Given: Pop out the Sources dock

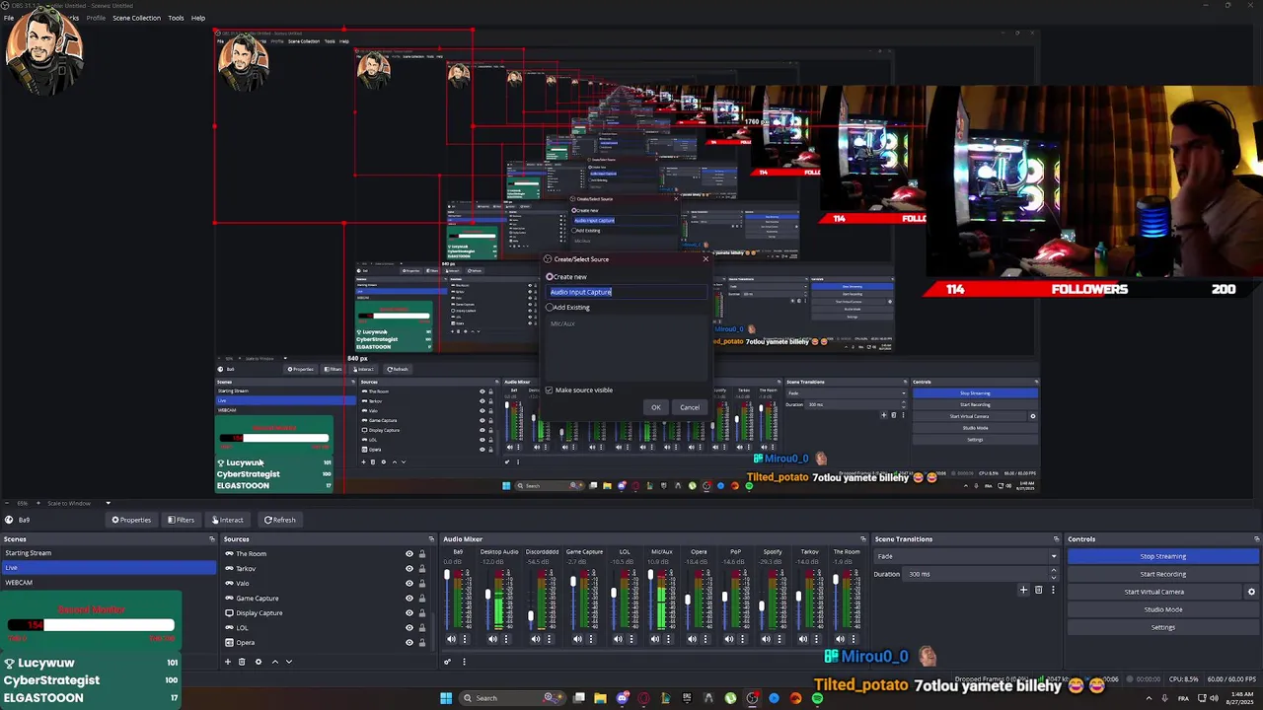Looking at the screenshot, I should coord(430,539).
